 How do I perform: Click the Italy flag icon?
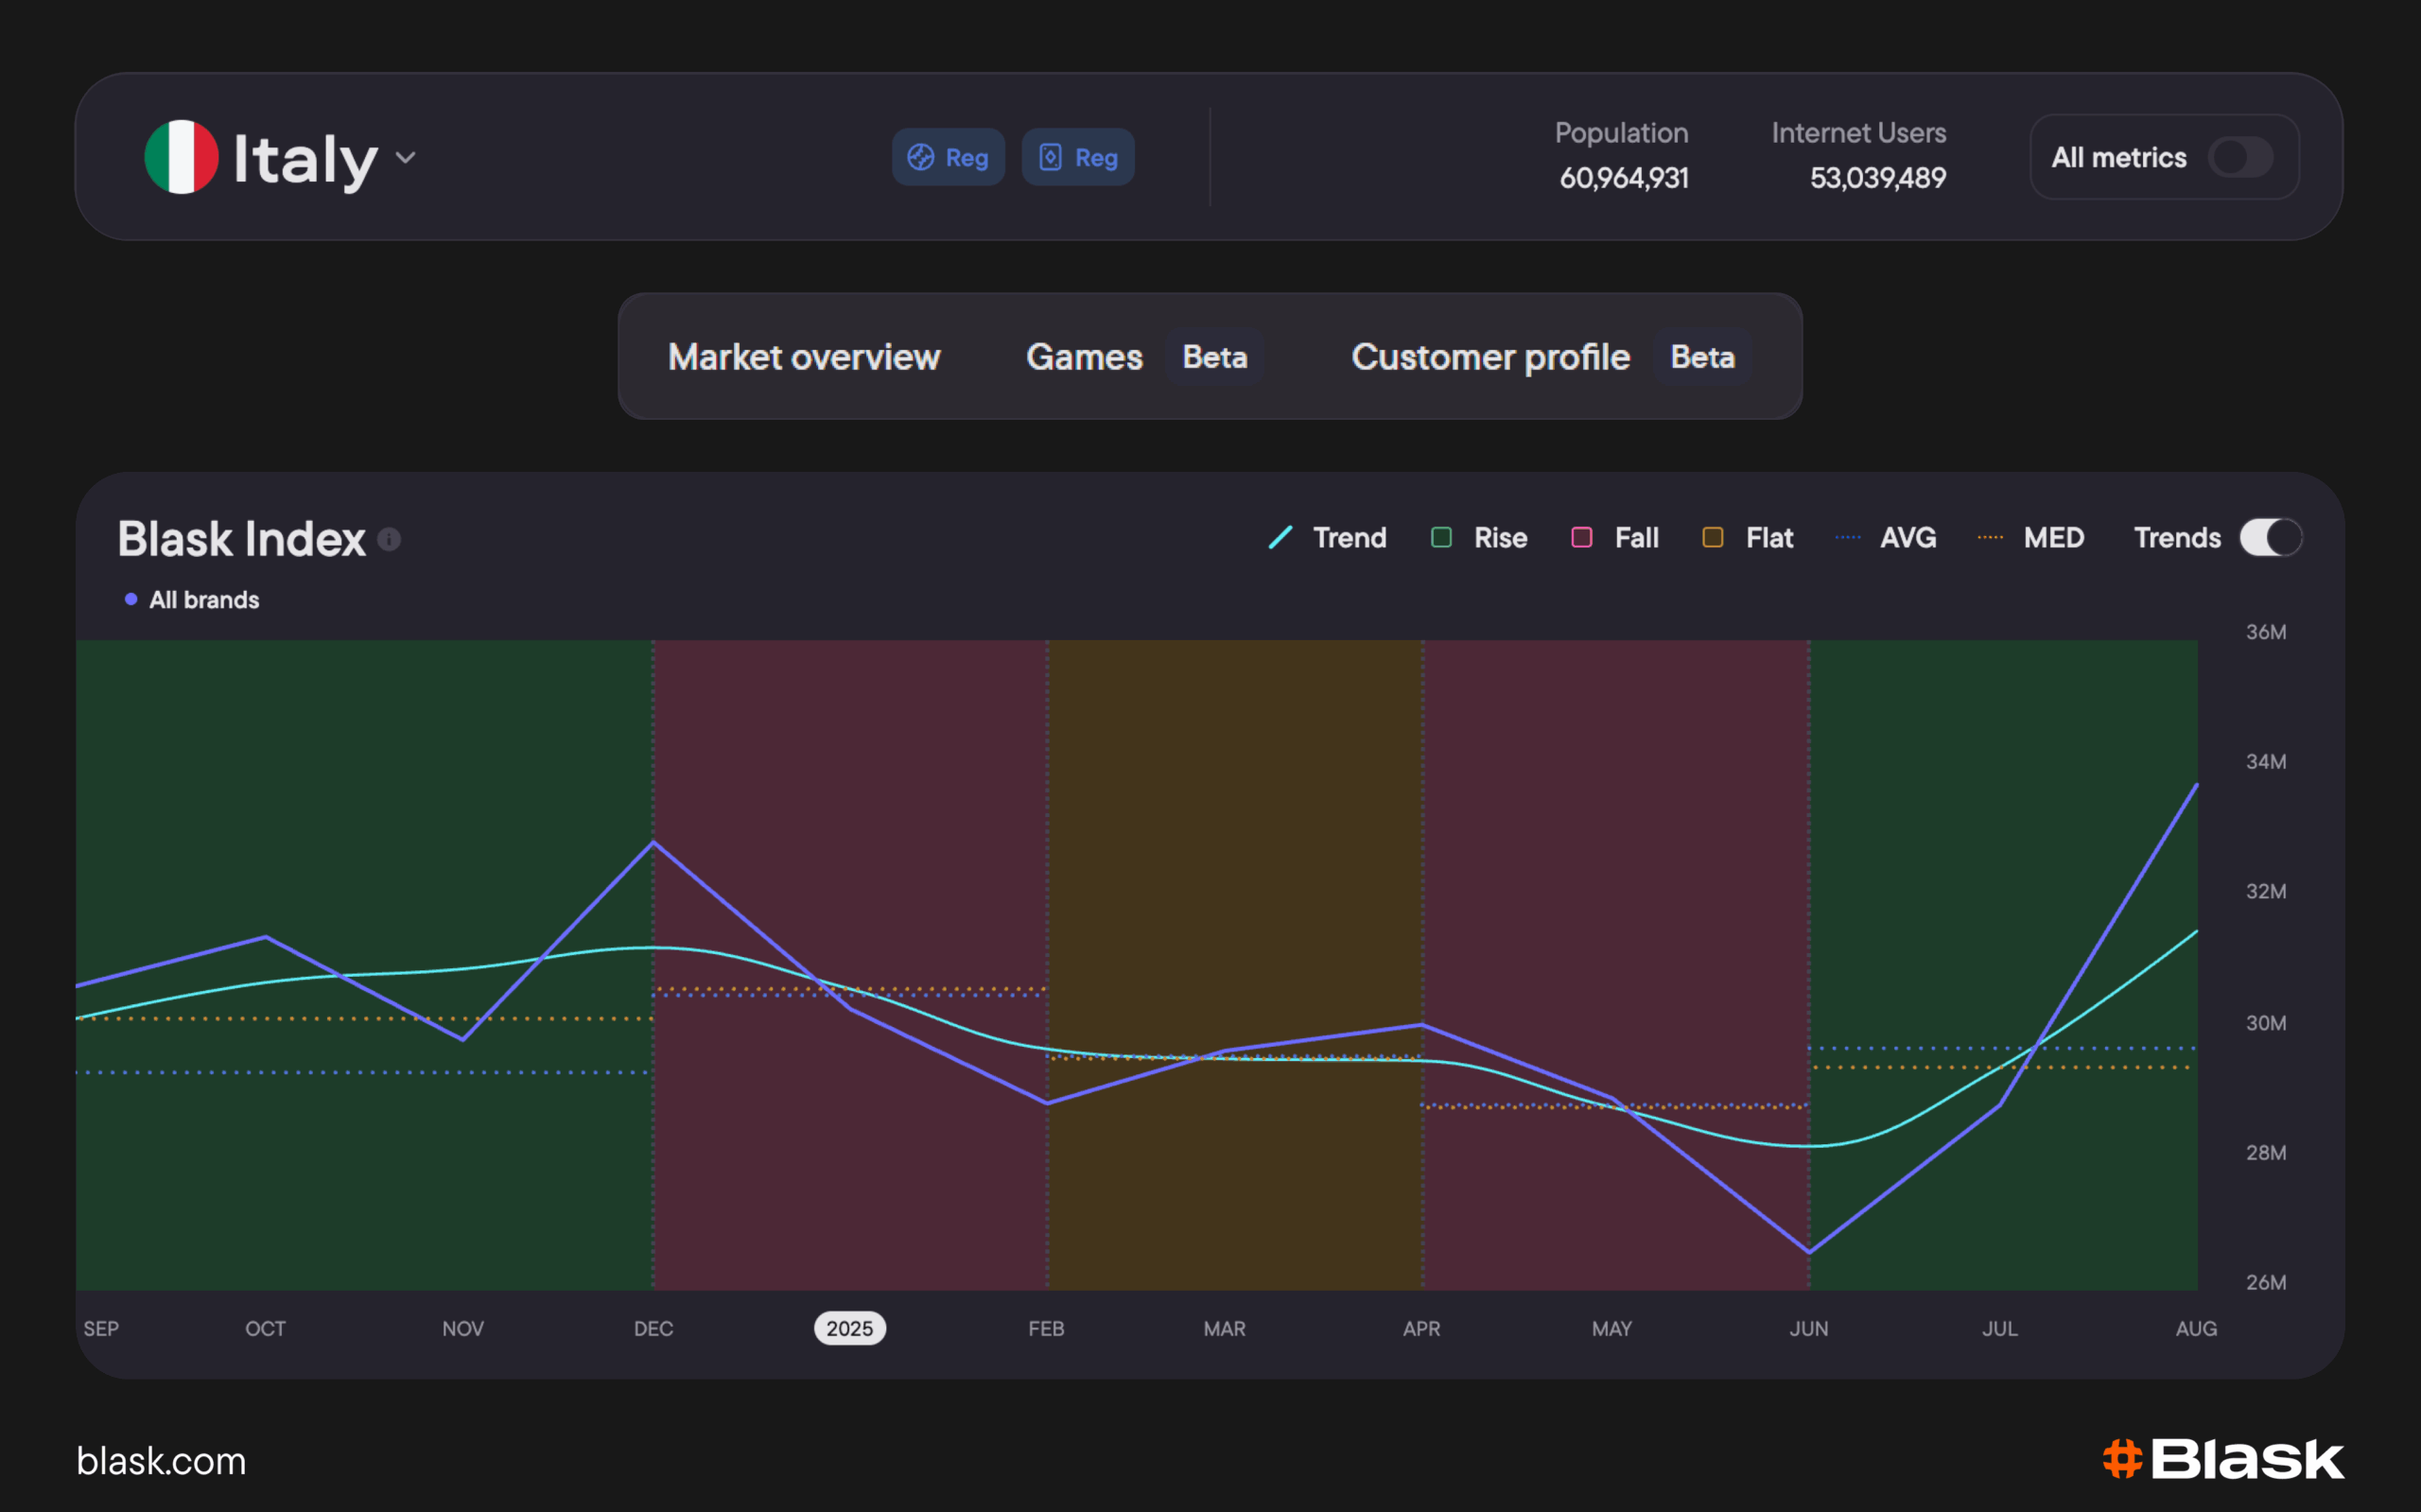[181, 157]
